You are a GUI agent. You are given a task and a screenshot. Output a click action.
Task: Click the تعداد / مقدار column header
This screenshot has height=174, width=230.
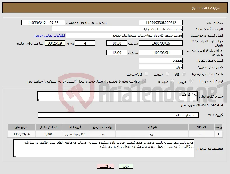(49, 127)
